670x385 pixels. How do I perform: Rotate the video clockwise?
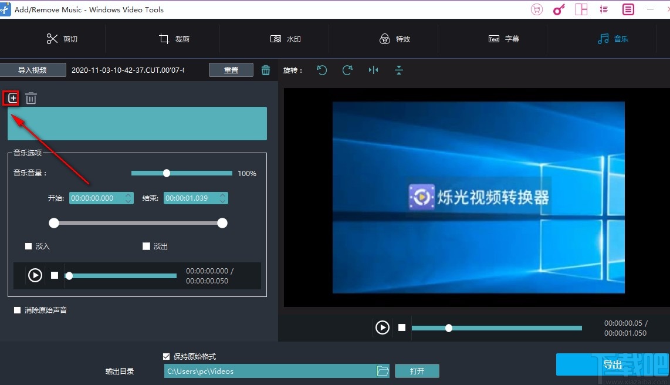click(347, 70)
